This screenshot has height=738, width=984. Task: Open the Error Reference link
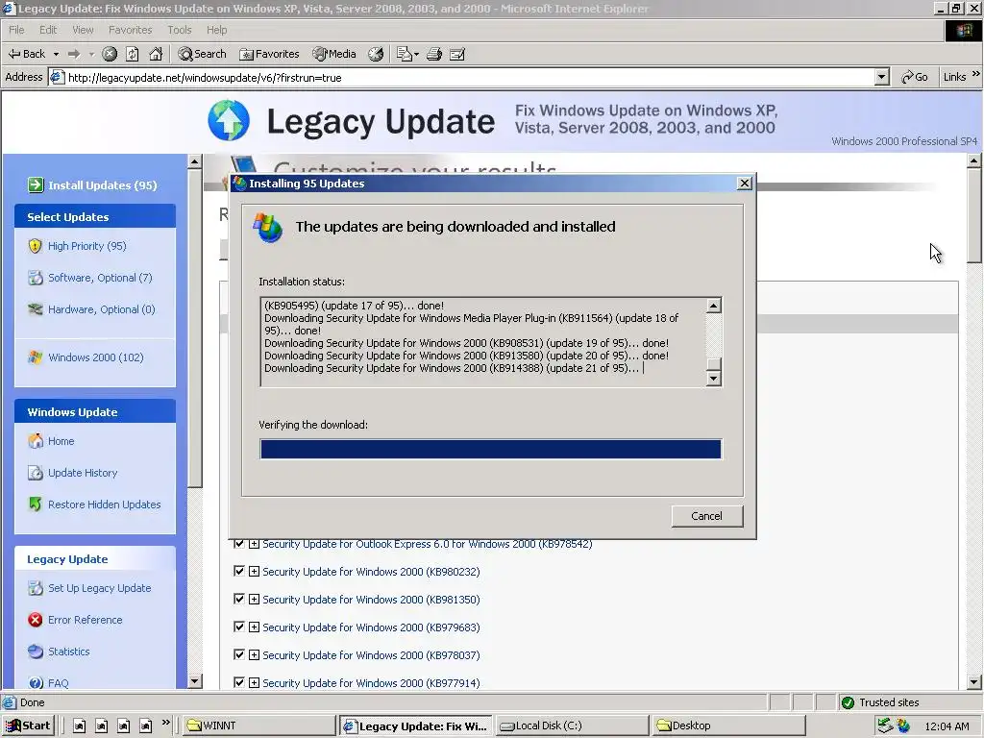86,620
